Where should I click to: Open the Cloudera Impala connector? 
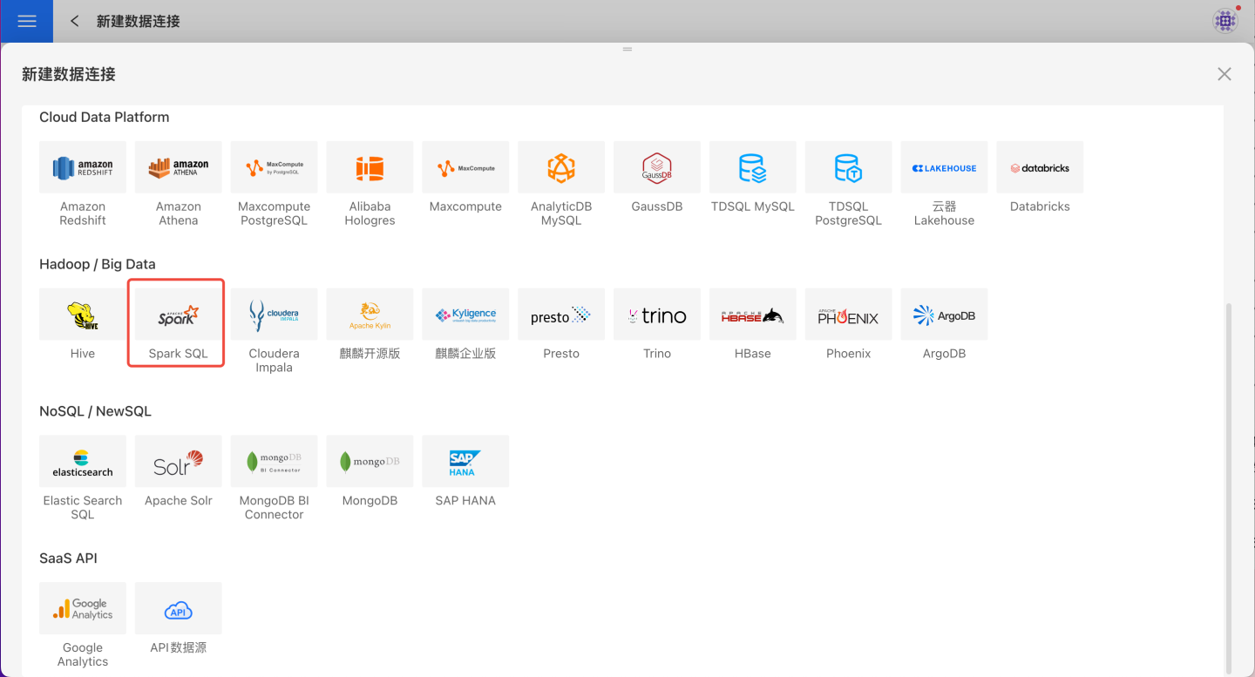(x=274, y=315)
